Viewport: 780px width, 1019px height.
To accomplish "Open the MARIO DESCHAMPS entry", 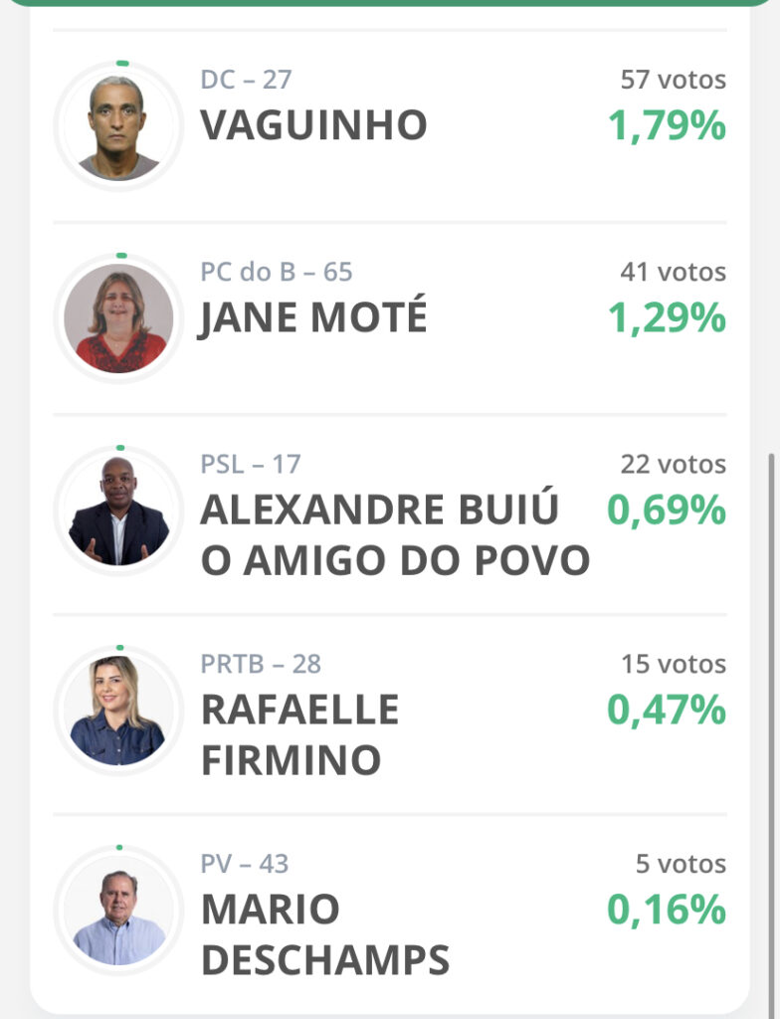I will pos(325,933).
